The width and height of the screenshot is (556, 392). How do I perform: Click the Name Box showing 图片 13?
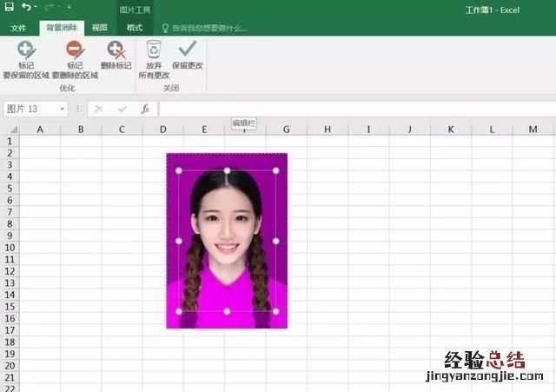[29, 110]
